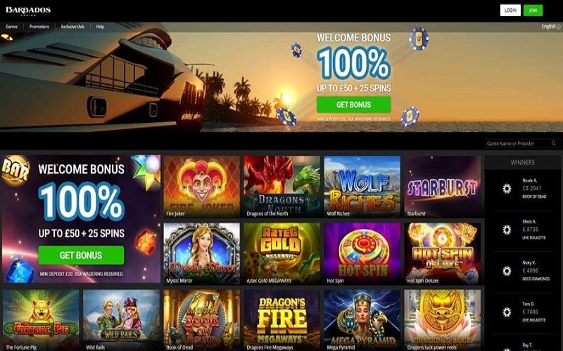Open the Help menu item
The width and height of the screenshot is (563, 351).
click(x=100, y=27)
